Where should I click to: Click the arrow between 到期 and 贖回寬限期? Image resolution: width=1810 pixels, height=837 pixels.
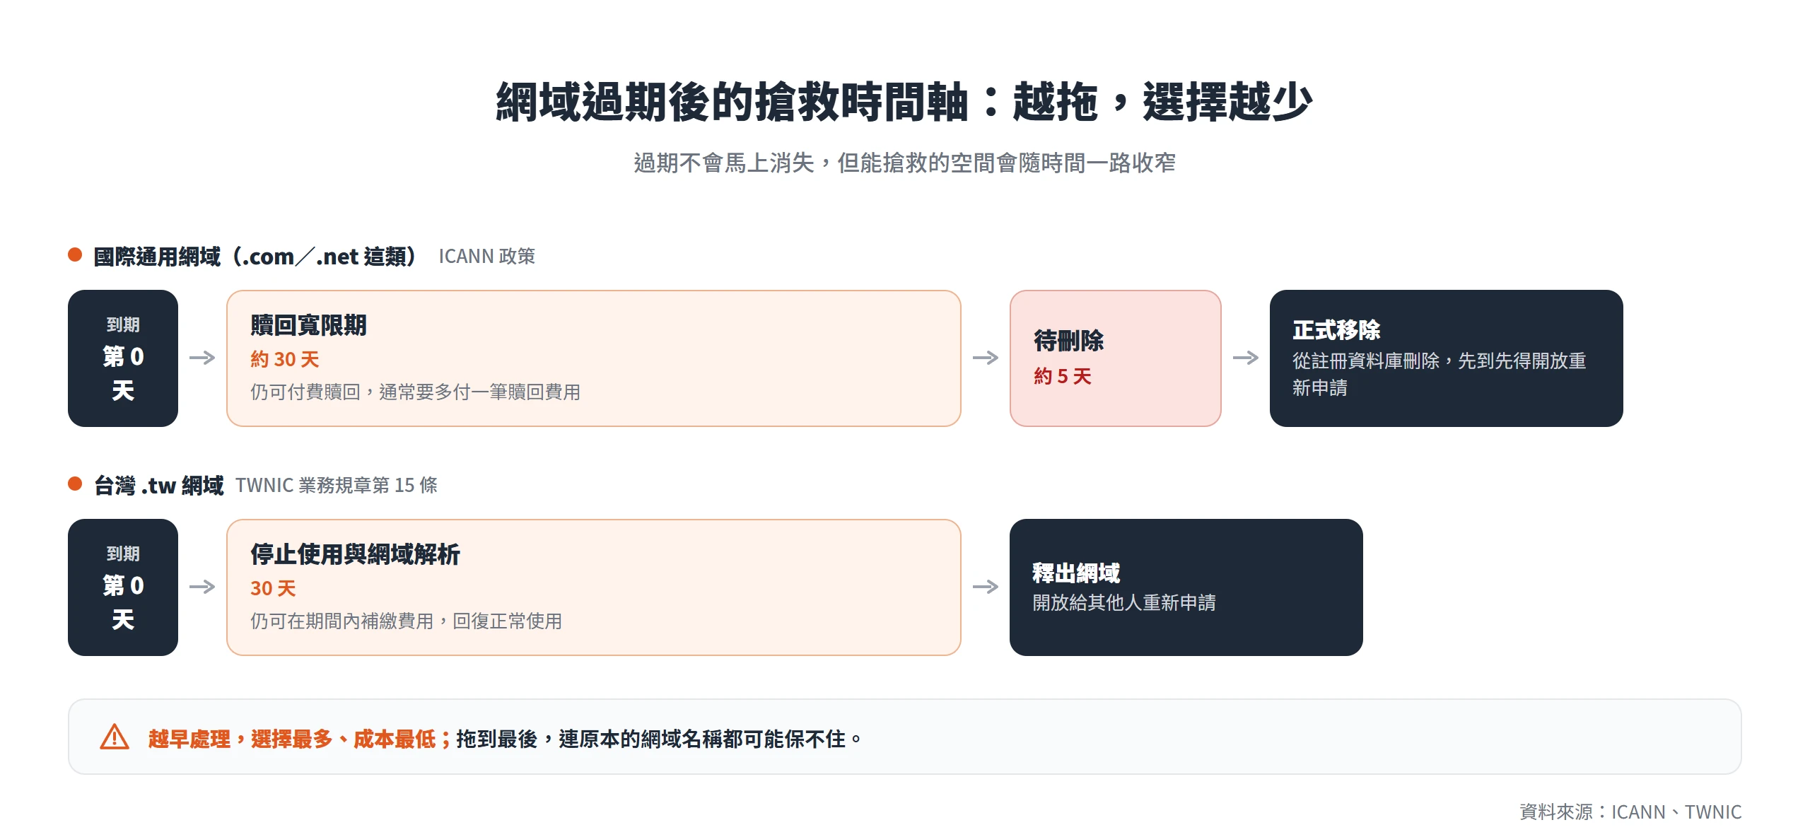pyautogui.click(x=202, y=358)
